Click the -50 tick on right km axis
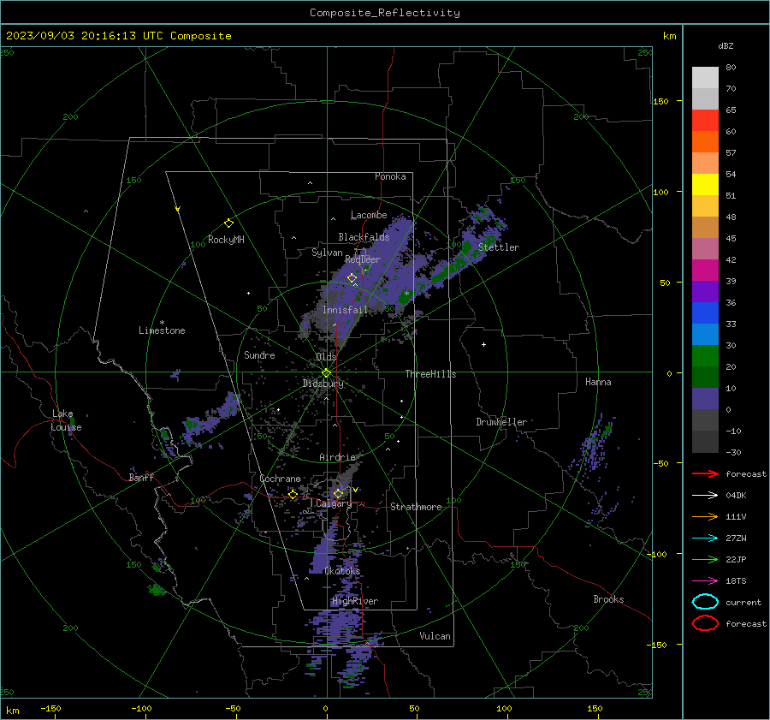Viewport: 770px width, 720px height. tap(661, 463)
